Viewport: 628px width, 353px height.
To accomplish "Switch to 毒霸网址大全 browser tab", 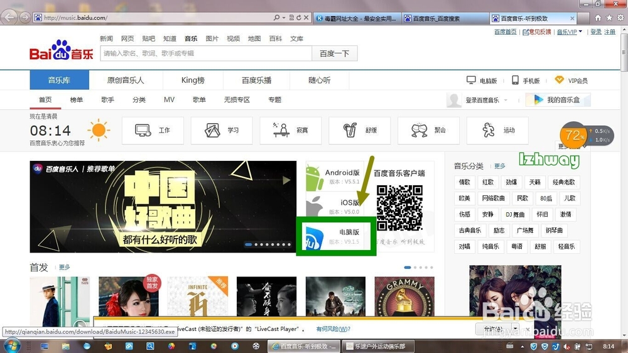I will point(357,18).
